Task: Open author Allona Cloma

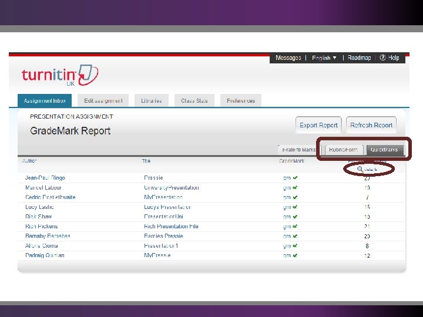Action: 41,245
